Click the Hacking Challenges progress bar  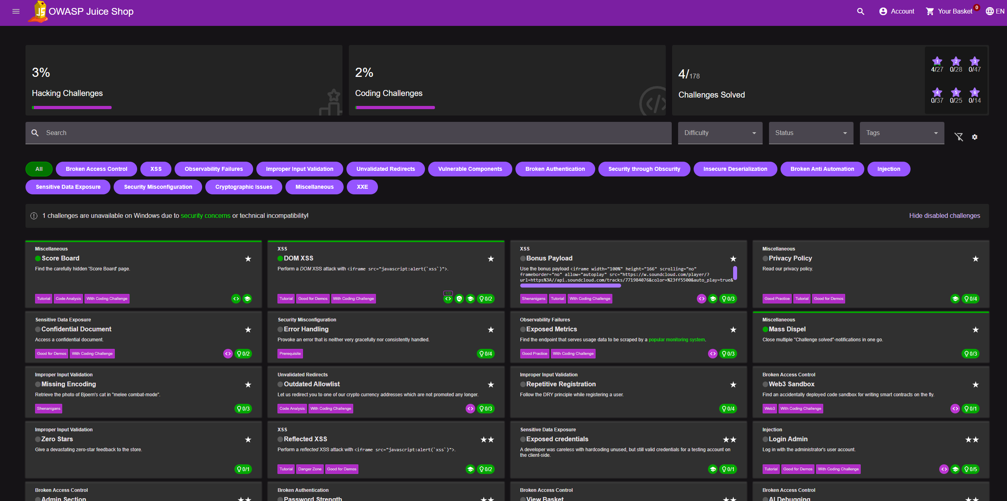72,108
